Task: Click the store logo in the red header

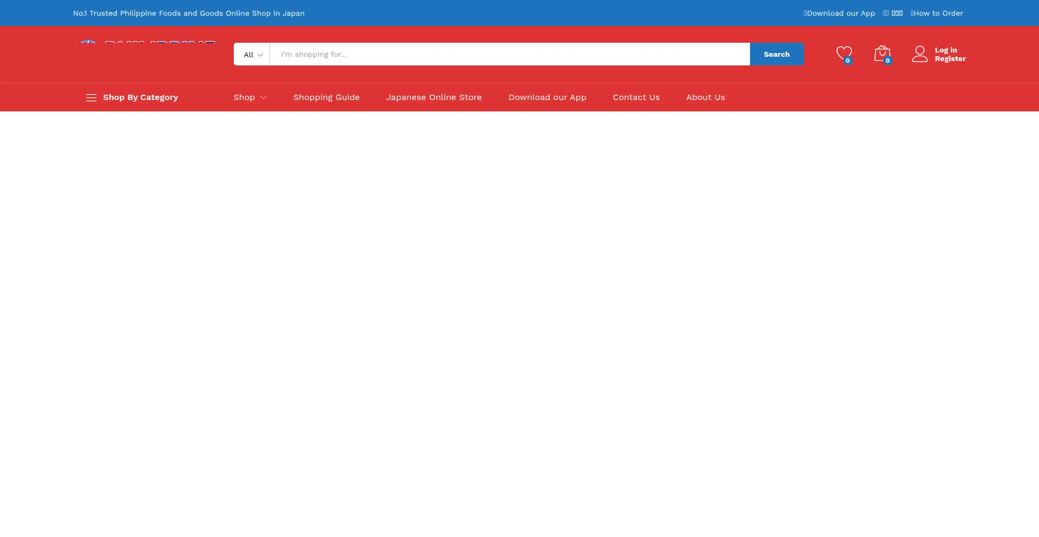Action: 147,44
